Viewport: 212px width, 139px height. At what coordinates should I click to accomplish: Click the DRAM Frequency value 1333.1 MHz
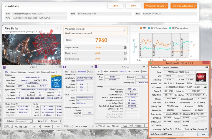point(132,89)
